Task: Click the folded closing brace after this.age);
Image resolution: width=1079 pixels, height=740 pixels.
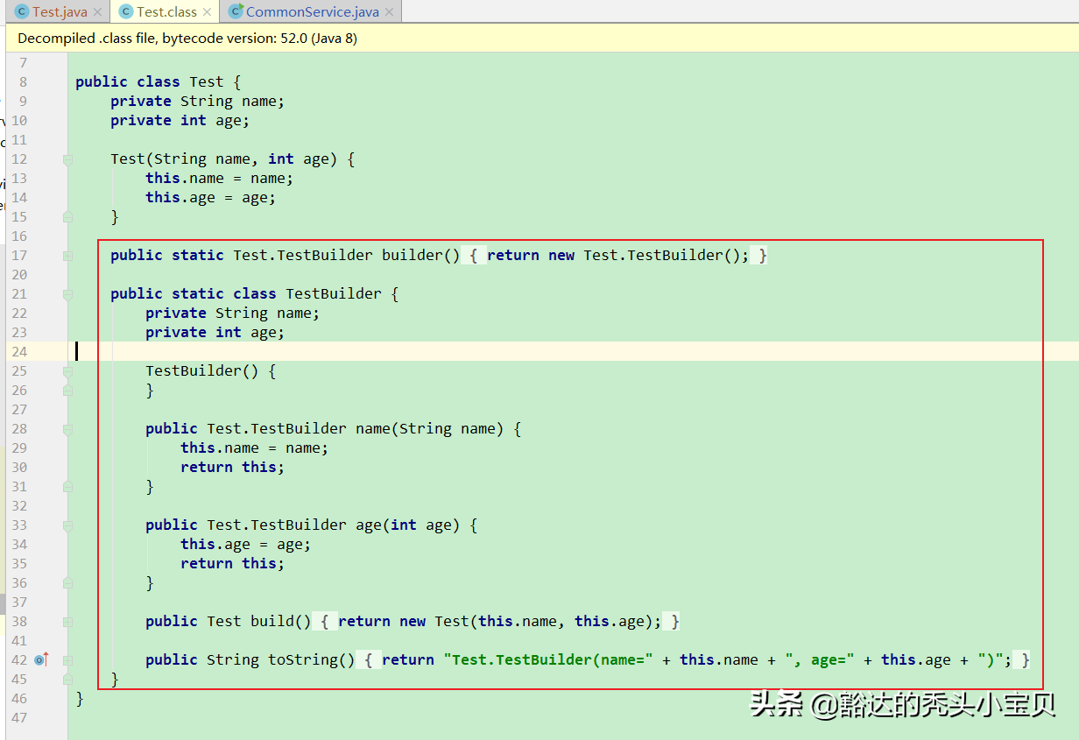Action: pos(672,622)
